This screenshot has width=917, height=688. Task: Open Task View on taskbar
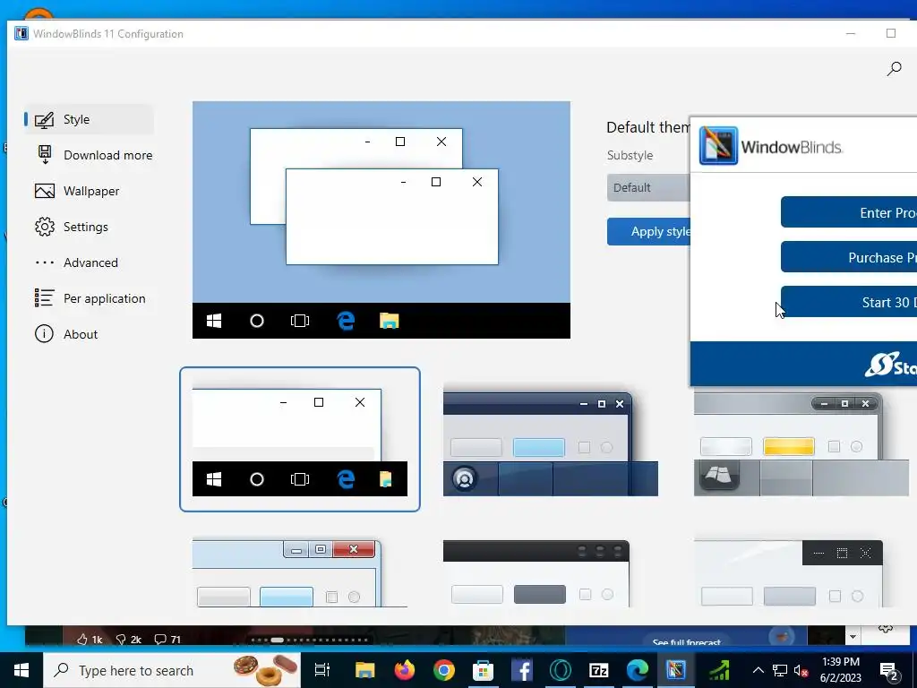click(x=322, y=670)
